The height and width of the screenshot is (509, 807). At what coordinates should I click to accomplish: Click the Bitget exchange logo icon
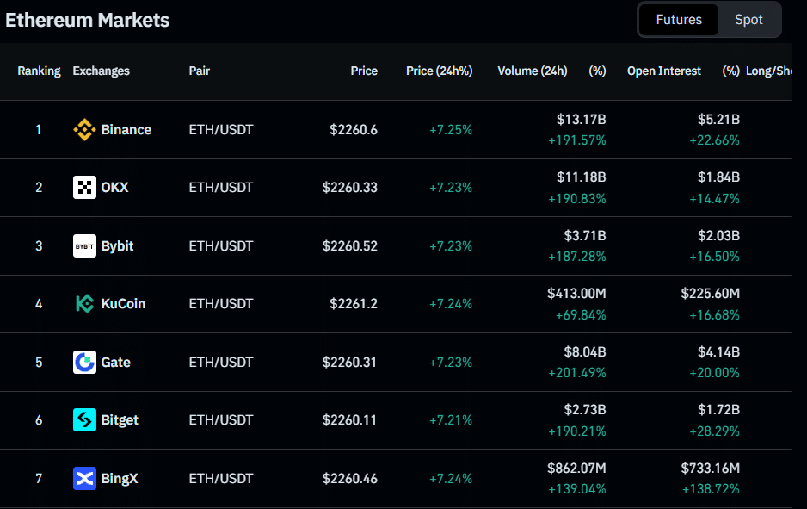pyautogui.click(x=84, y=420)
